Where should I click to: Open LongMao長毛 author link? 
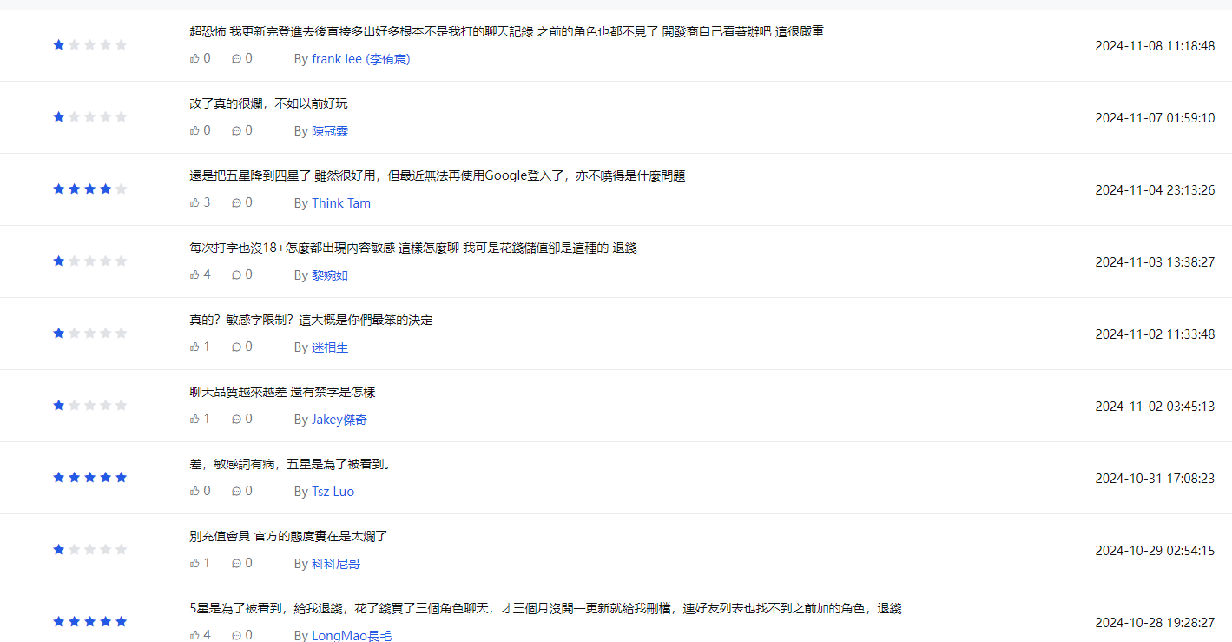[352, 635]
